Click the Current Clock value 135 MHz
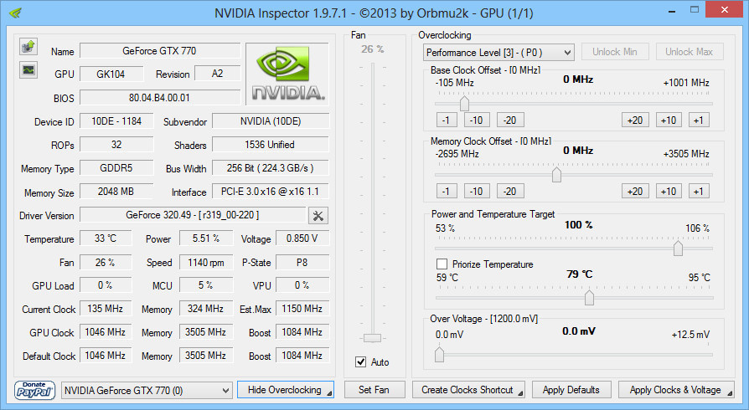This screenshot has width=749, height=410. click(106, 309)
